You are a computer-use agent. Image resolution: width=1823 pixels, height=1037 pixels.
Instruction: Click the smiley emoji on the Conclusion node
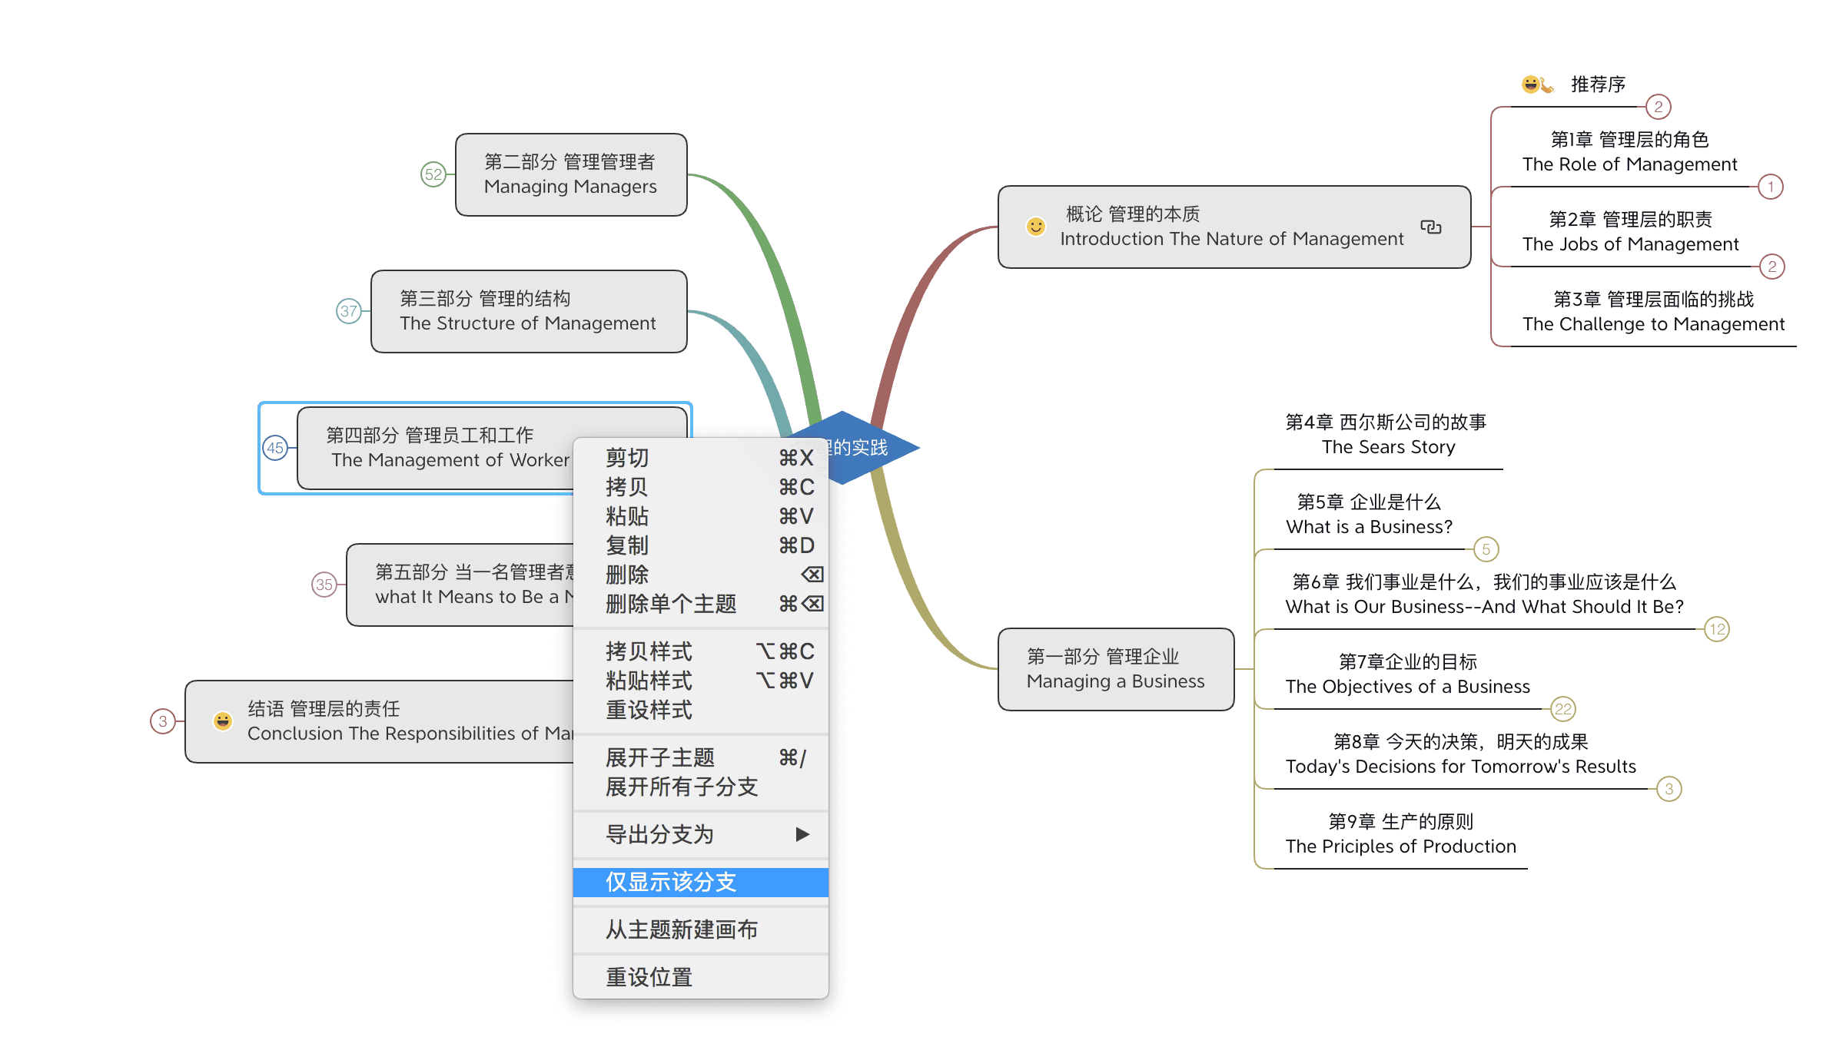click(x=222, y=721)
